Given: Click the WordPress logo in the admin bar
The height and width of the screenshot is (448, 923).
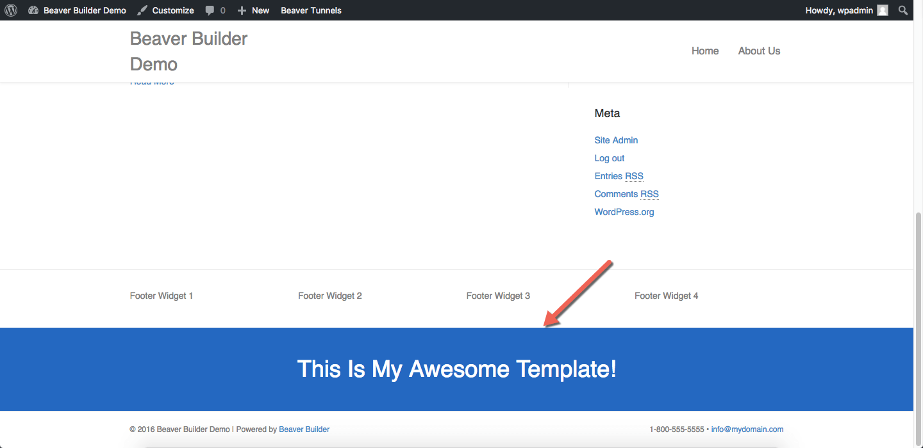Looking at the screenshot, I should (10, 10).
